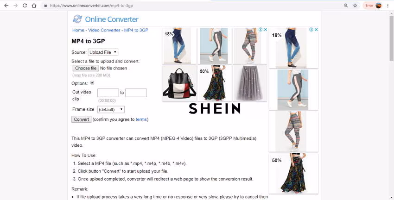
Task: Close the center SHEIN ad
Action: pyautogui.click(x=265, y=30)
